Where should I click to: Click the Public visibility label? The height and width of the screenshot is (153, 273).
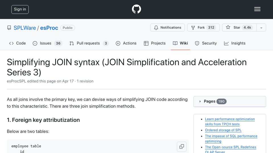click(68, 28)
